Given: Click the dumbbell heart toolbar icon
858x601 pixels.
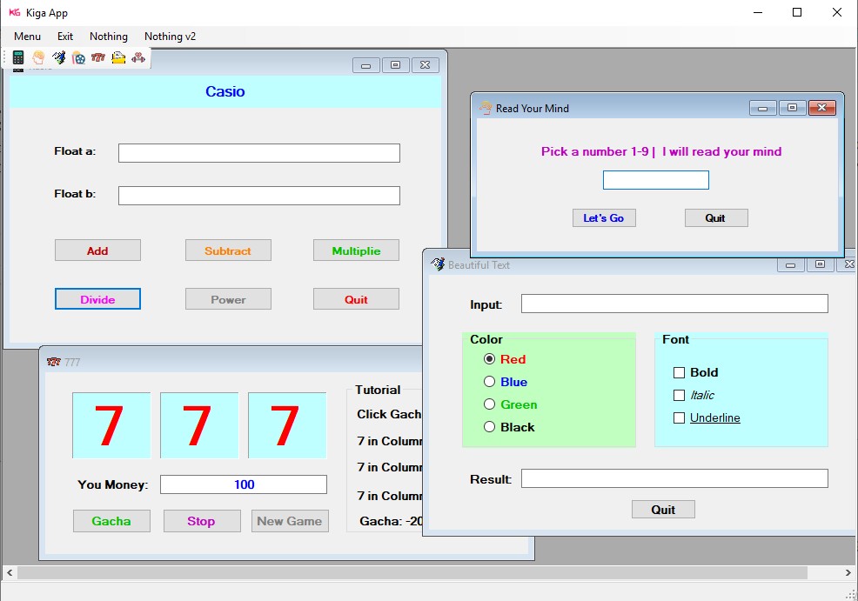Looking at the screenshot, I should click(138, 57).
